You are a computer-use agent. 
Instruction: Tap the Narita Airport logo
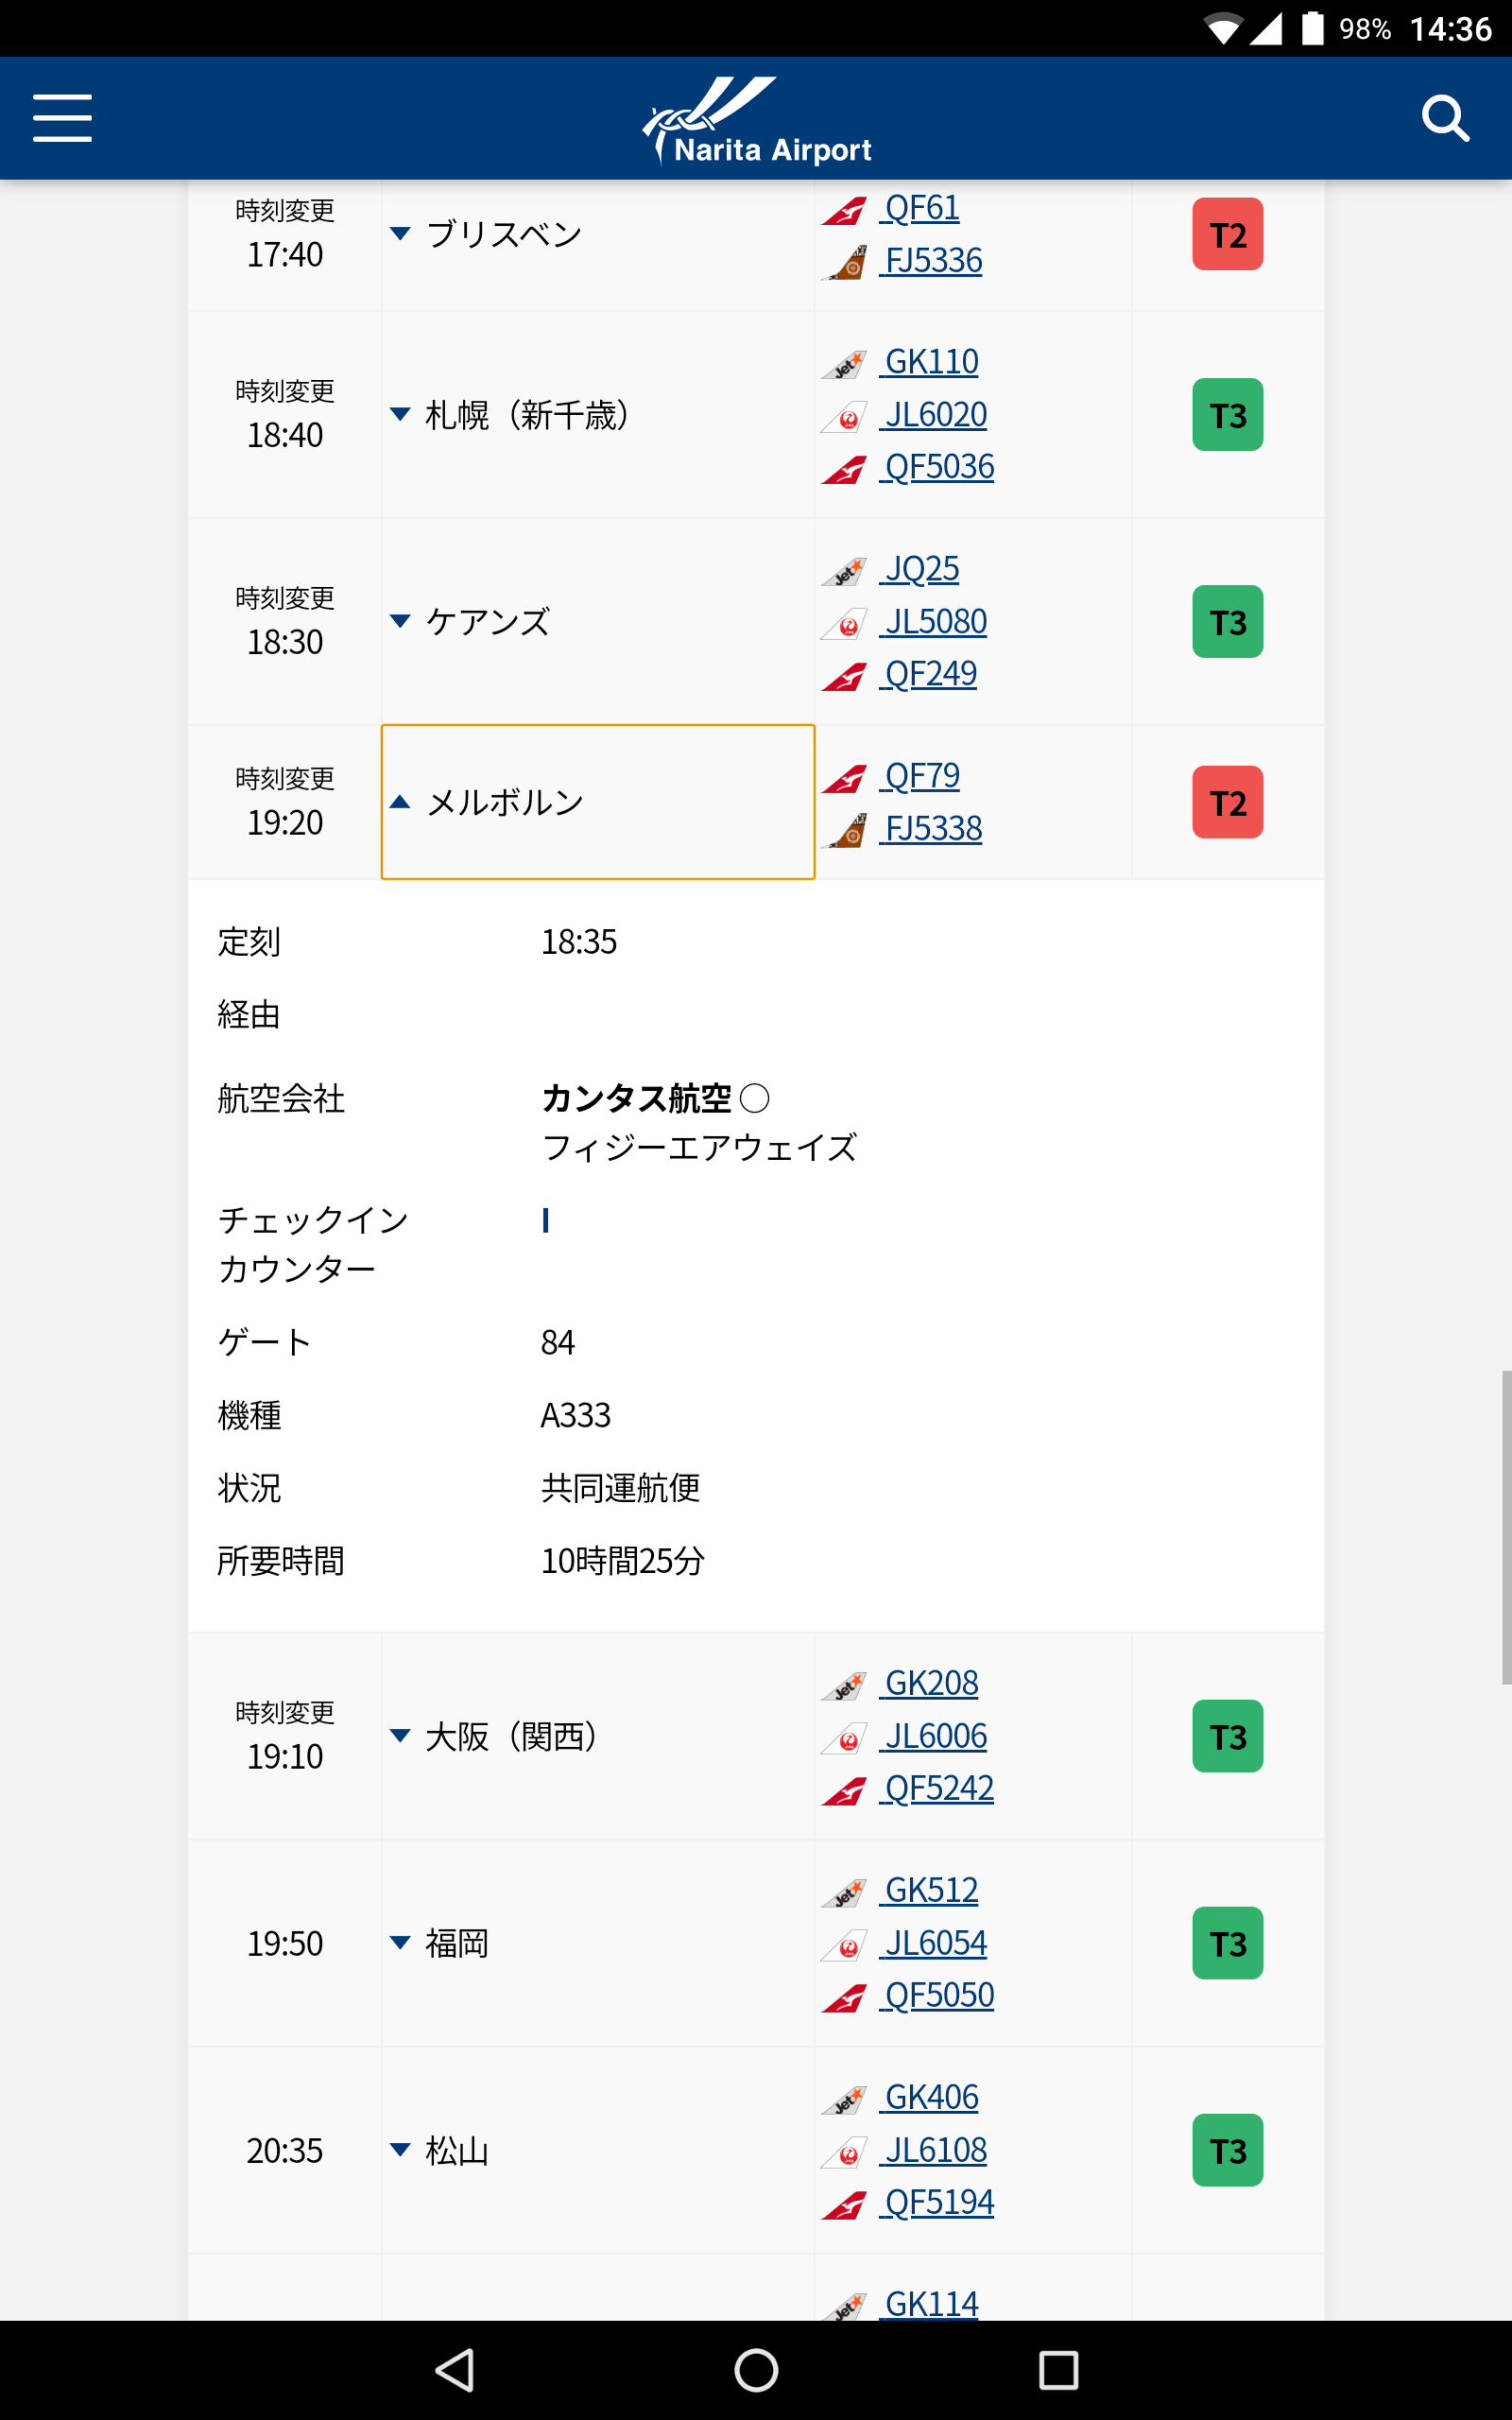[756, 120]
